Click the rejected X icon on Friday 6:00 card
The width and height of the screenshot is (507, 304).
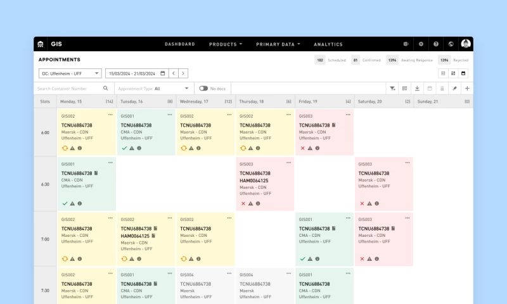pos(303,148)
